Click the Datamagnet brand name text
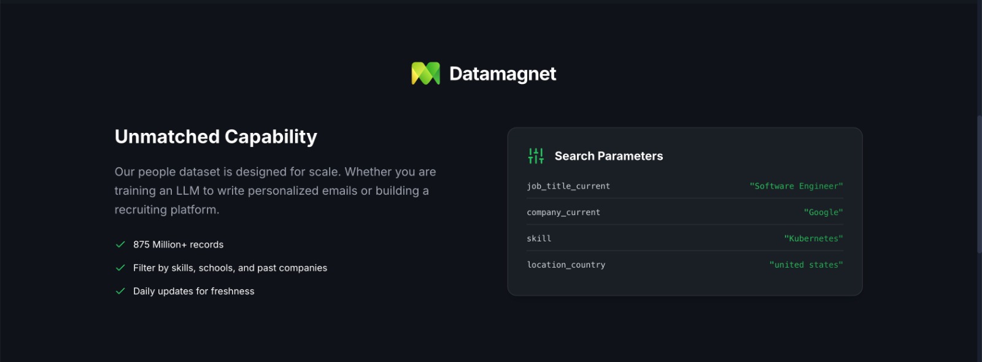The width and height of the screenshot is (982, 362). point(502,74)
